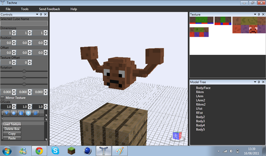
Task: Click the Techne taskbar icon
Action: coord(103,151)
